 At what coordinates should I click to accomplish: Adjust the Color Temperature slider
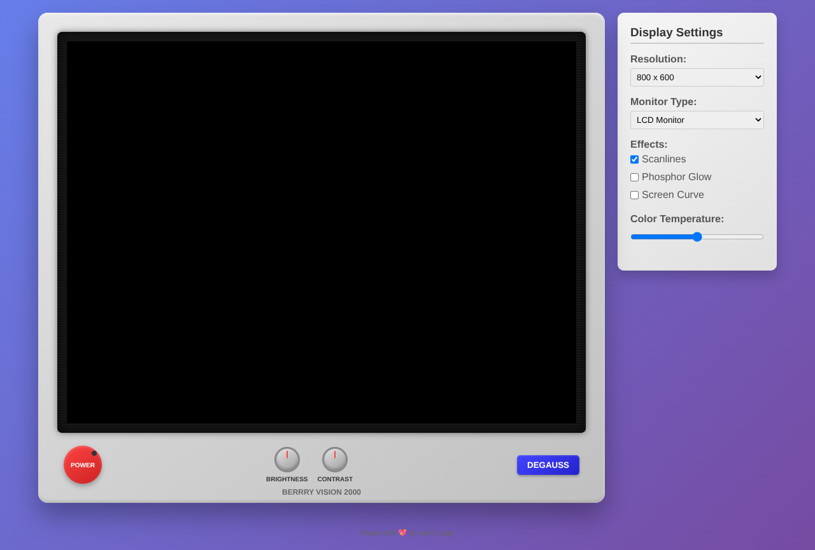point(698,236)
